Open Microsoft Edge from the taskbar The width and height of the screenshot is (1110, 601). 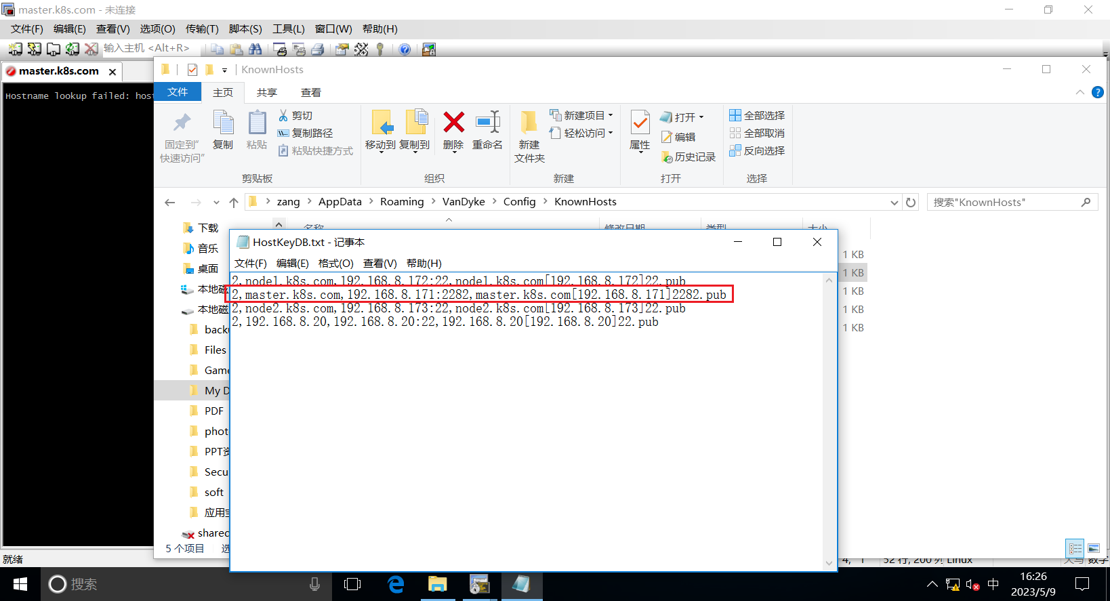(396, 584)
